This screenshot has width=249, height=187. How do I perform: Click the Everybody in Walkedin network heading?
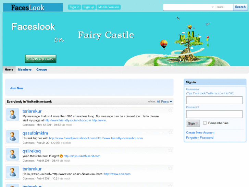29,102
